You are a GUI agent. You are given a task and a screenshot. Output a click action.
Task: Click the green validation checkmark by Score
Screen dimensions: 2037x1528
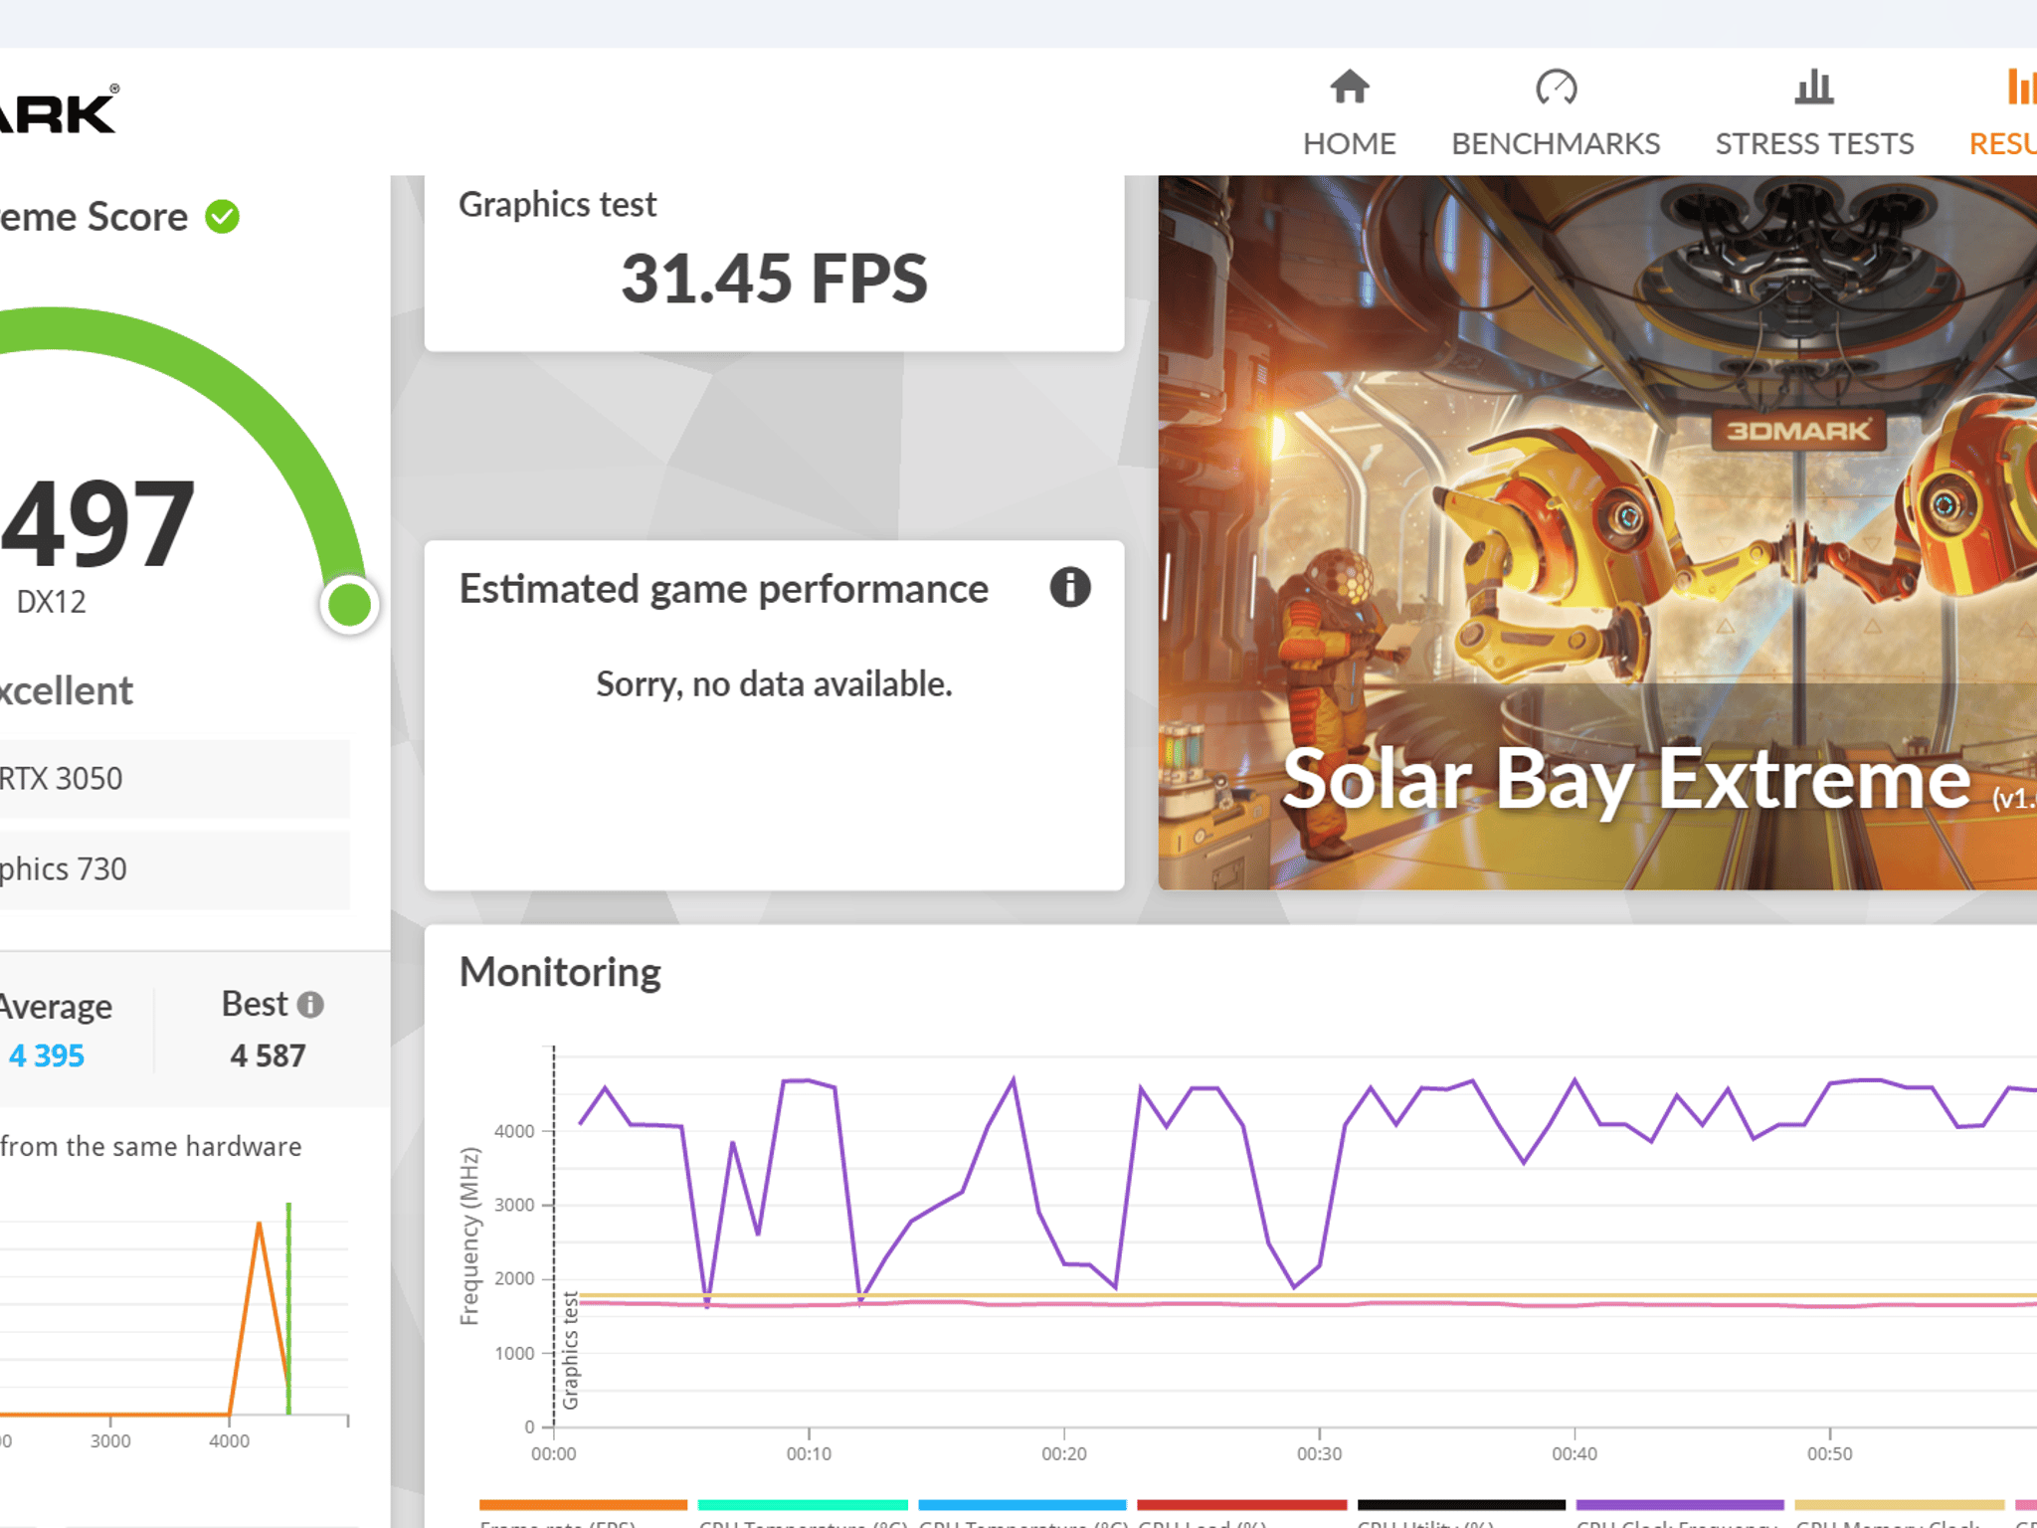pos(223,216)
